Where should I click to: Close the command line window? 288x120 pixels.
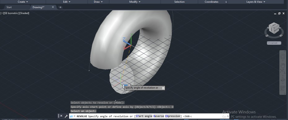[61, 116]
